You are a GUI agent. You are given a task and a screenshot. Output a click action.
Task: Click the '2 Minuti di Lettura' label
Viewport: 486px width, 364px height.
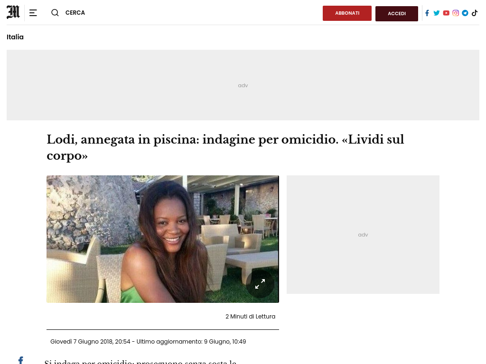[x=251, y=316]
